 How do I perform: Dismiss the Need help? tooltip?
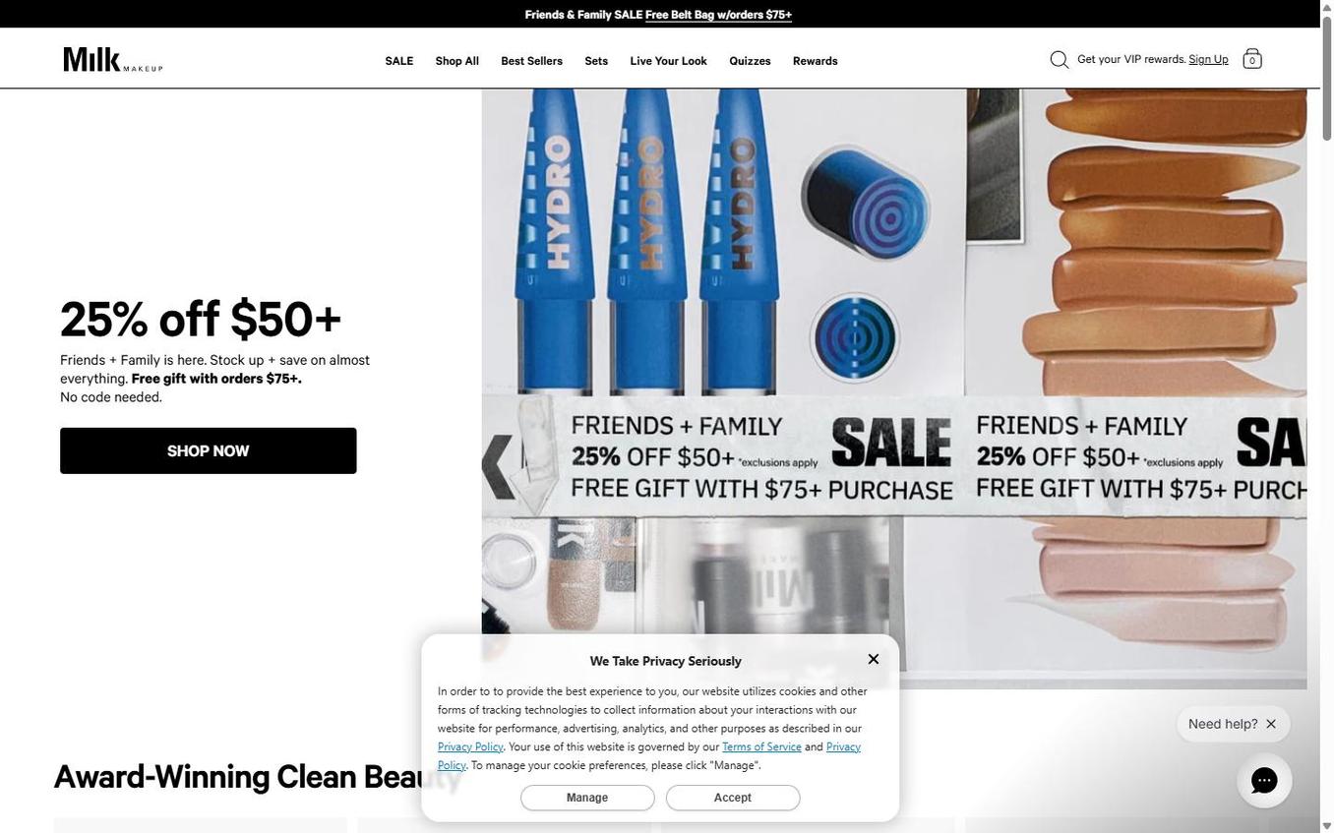1271,724
